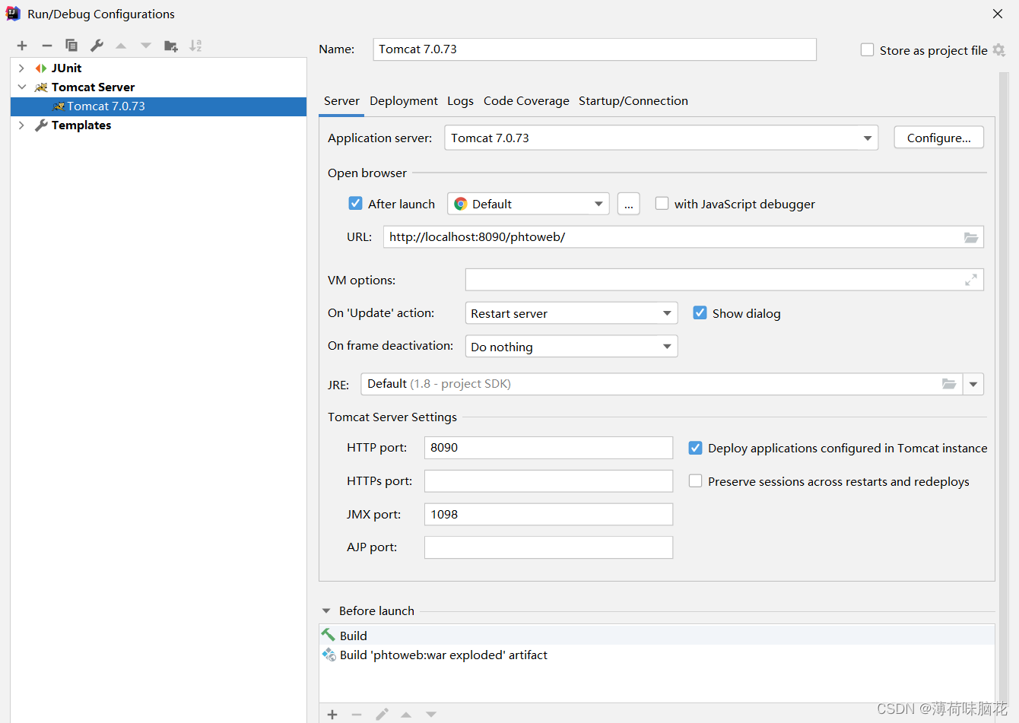Open On frame deactivation dropdown
Viewport: 1019px width, 723px height.
(x=571, y=347)
